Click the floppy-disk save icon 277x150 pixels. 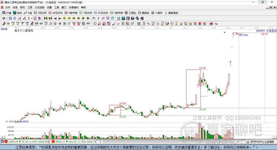133,18
